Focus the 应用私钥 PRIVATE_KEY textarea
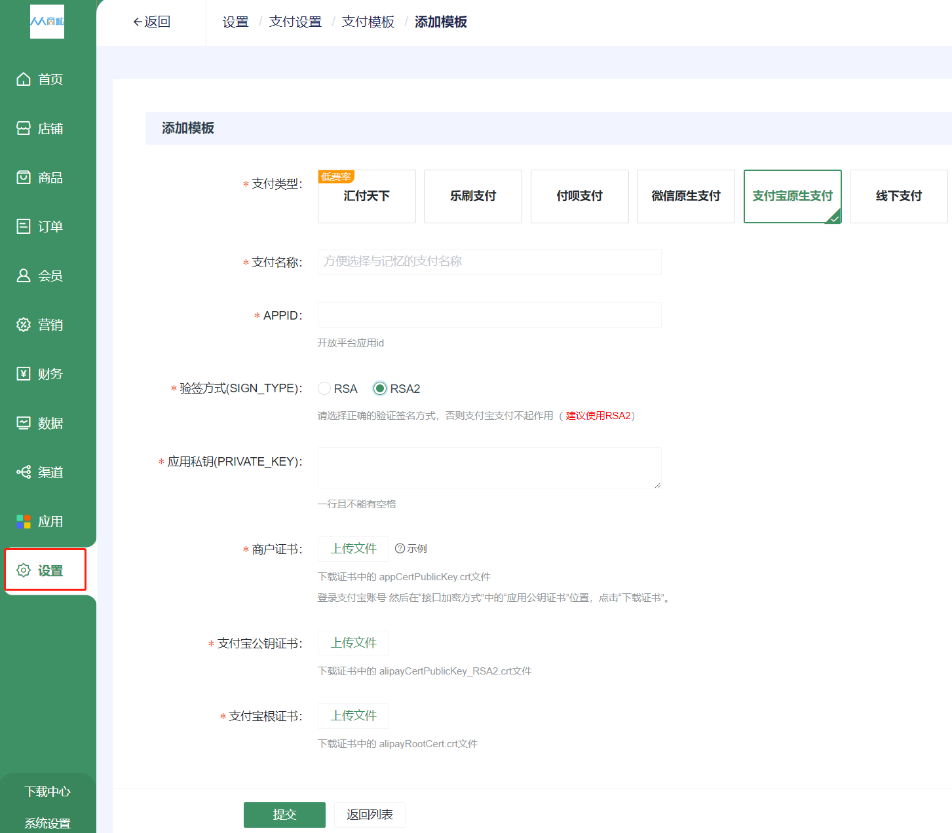952x833 pixels. tap(489, 468)
